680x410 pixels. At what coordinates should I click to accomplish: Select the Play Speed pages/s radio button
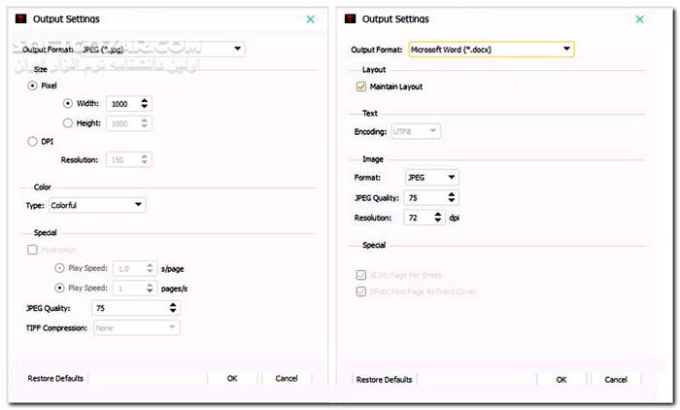59,288
